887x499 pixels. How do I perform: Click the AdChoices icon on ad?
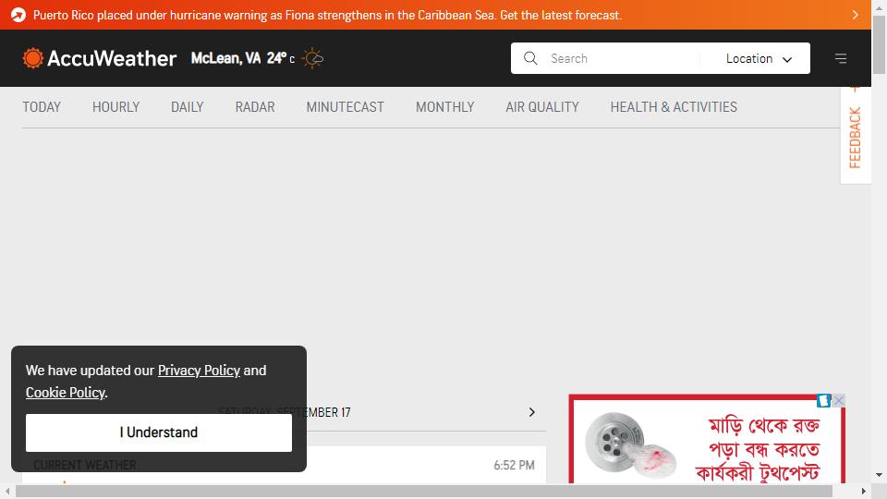(x=824, y=400)
